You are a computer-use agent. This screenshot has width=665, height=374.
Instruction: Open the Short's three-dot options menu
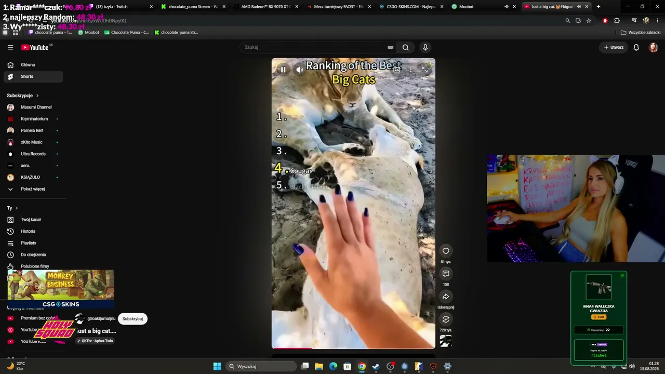410,70
